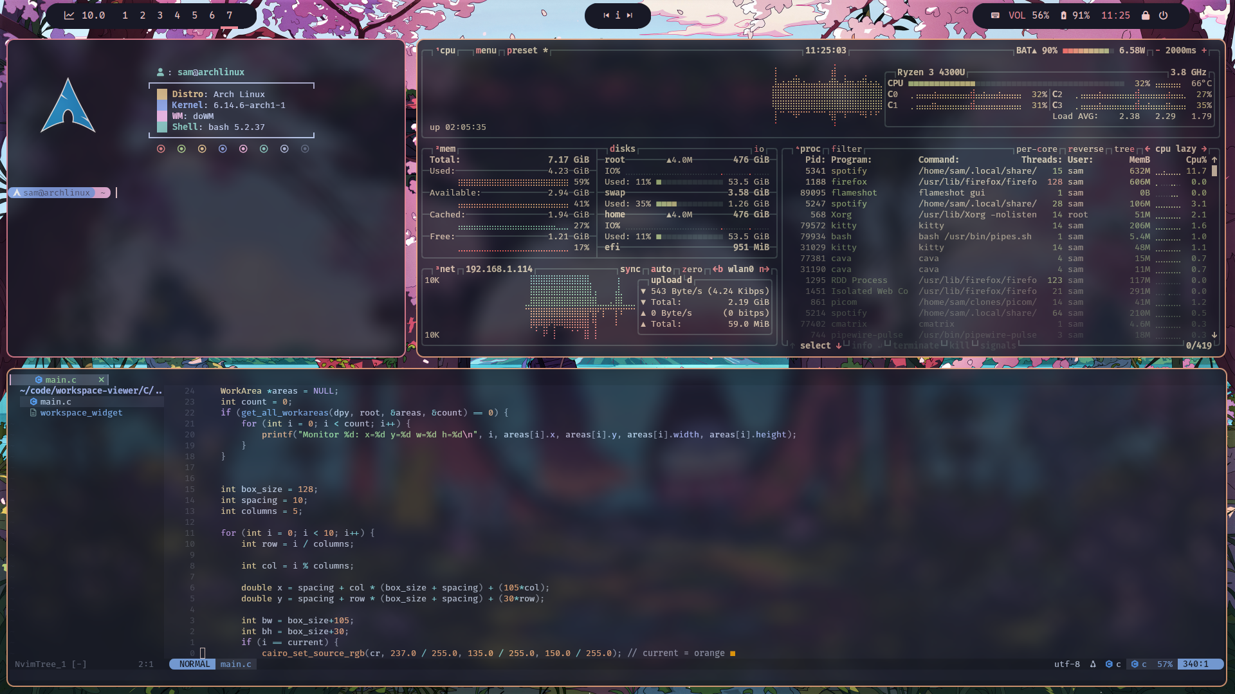The image size is (1235, 694).
Task: Click select up arrow in proc footer
Action: (x=792, y=345)
